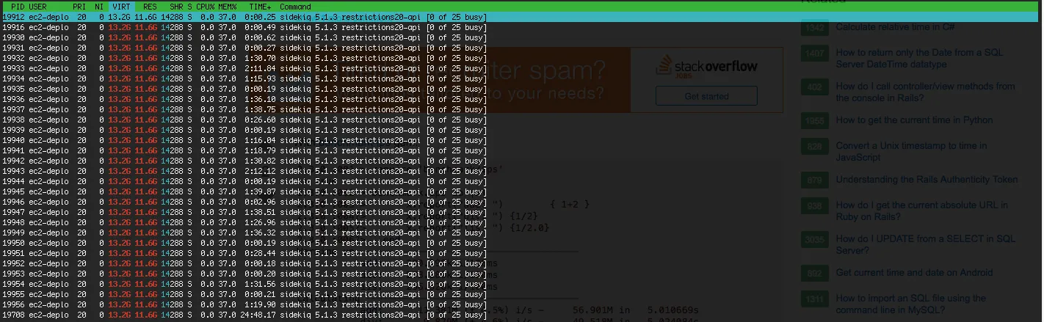This screenshot has width=1044, height=322.
Task: Sort by MEM% column header
Action: coord(227,7)
